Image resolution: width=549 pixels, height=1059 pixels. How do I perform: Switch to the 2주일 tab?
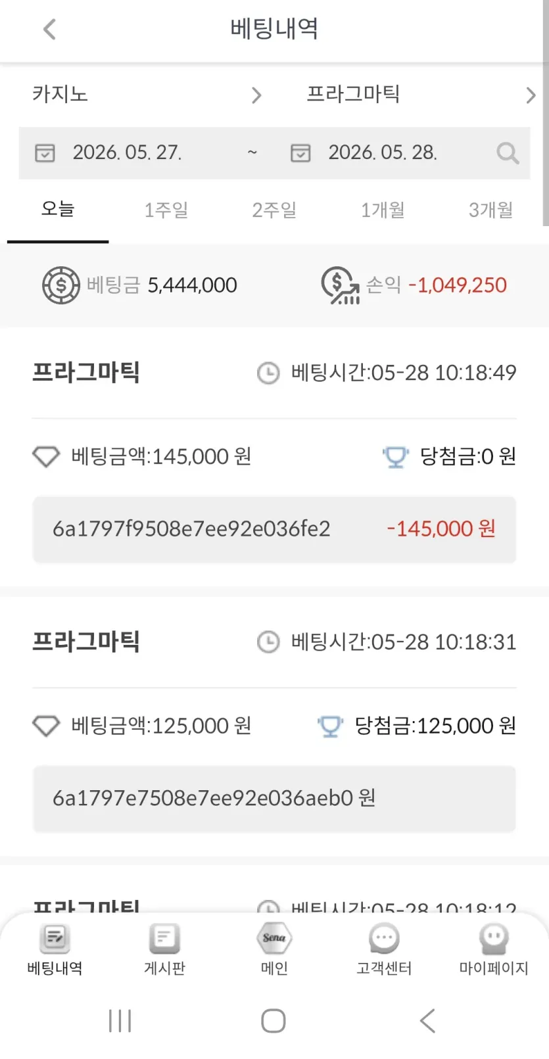(x=274, y=210)
